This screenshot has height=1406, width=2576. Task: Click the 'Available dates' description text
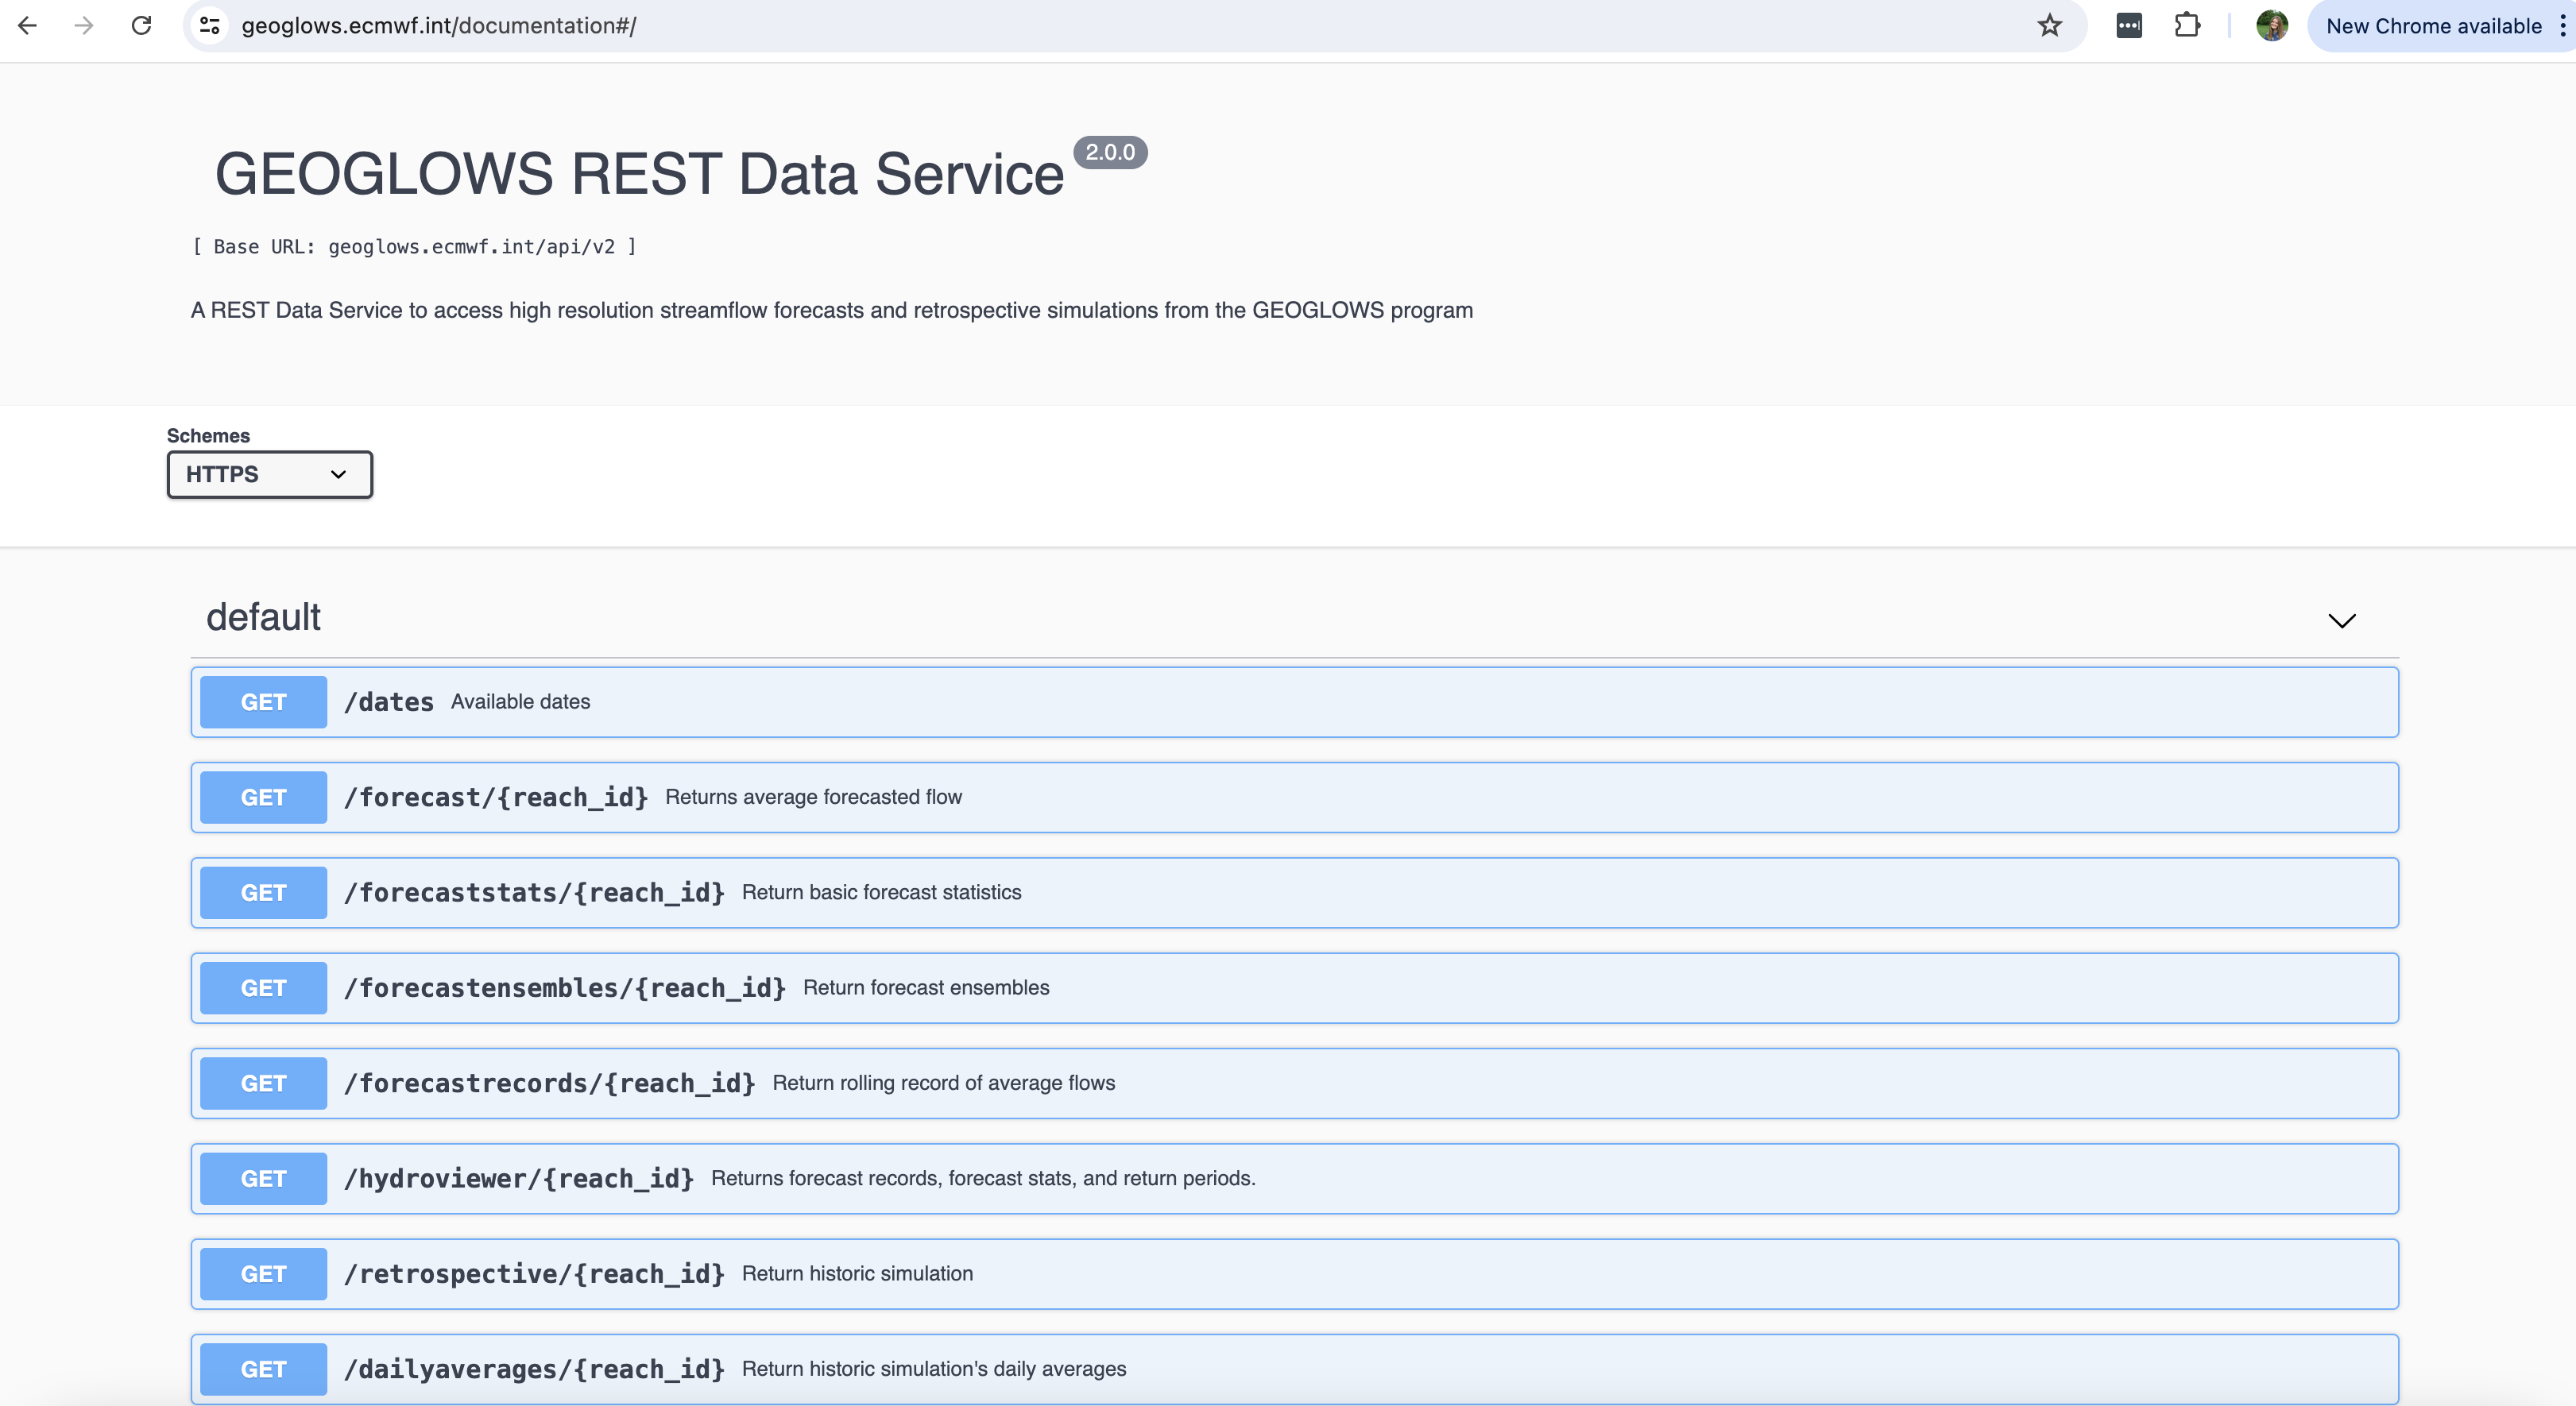pos(520,702)
